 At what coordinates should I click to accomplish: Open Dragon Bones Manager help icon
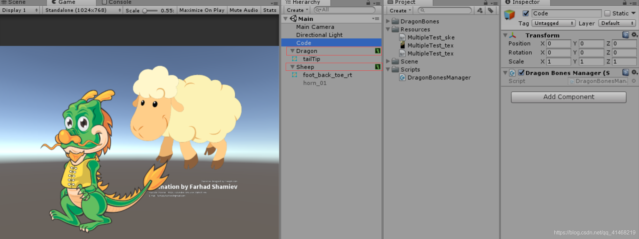(x=625, y=72)
